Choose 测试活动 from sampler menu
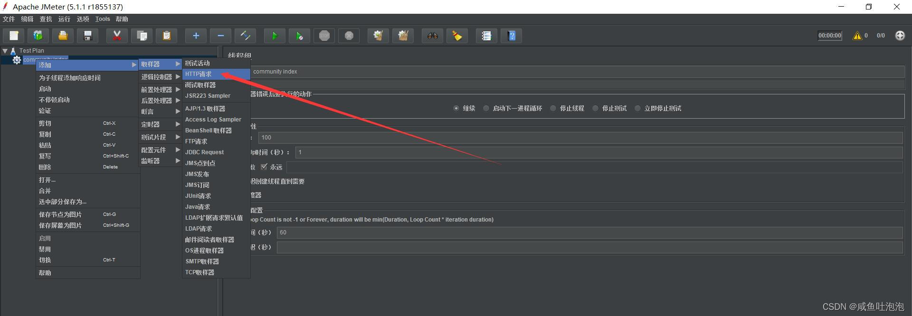The image size is (912, 316). pos(216,63)
